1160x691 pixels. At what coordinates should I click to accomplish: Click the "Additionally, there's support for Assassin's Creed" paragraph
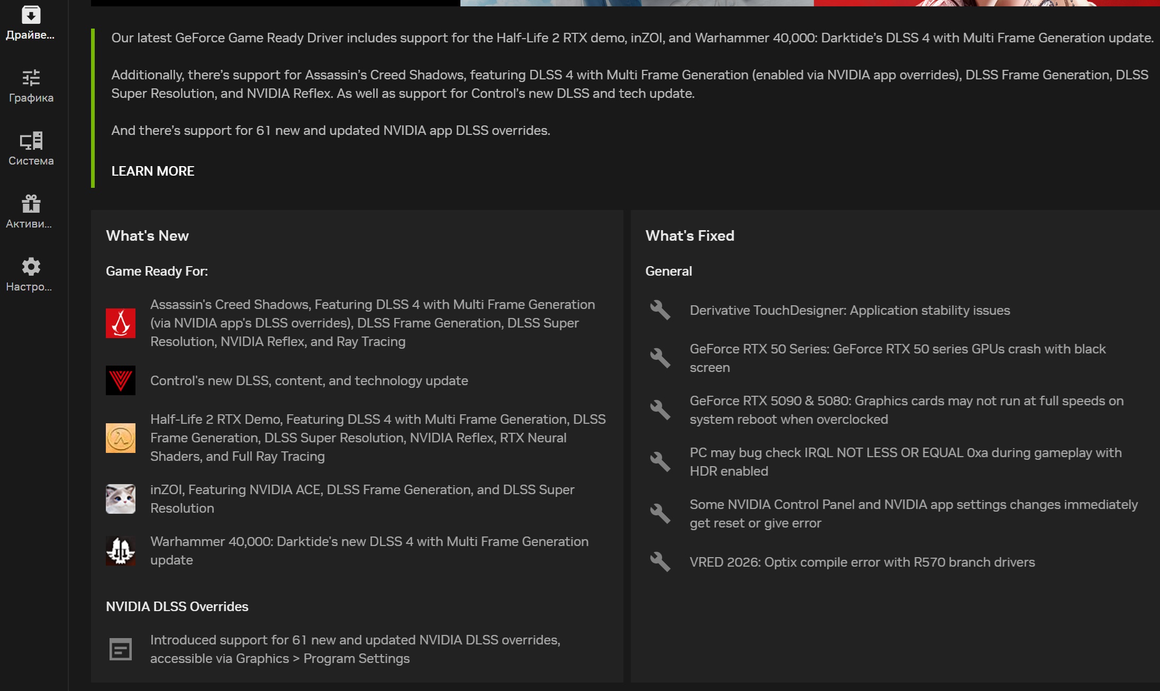pyautogui.click(x=630, y=84)
